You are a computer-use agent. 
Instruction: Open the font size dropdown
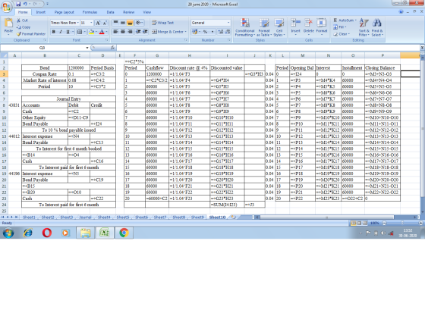point(91,23)
